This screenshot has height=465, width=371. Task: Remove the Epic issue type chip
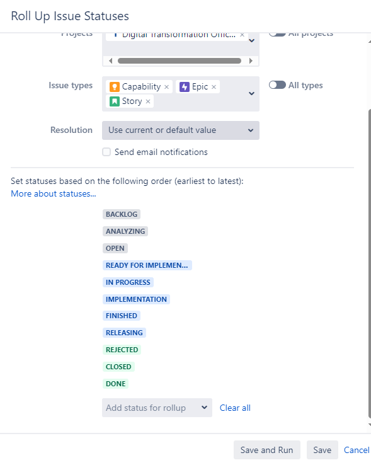[214, 87]
